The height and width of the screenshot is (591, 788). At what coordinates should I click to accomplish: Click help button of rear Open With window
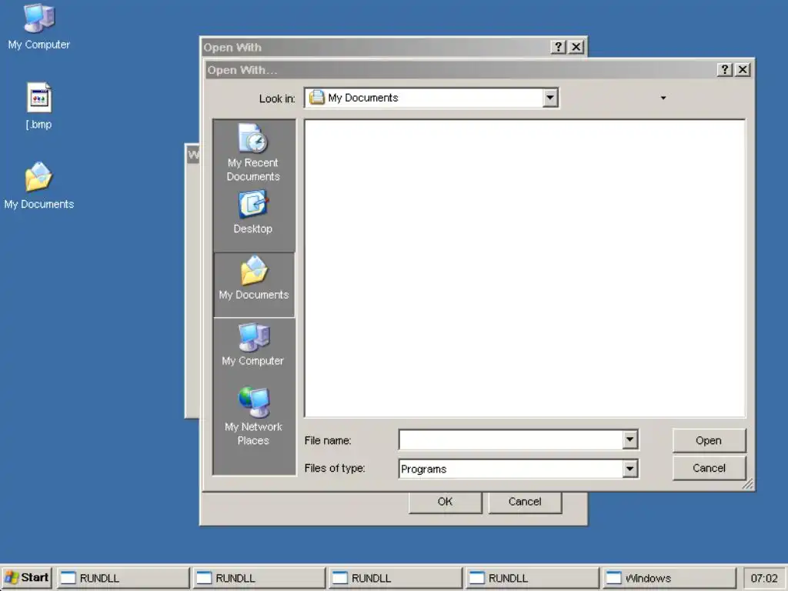(558, 47)
